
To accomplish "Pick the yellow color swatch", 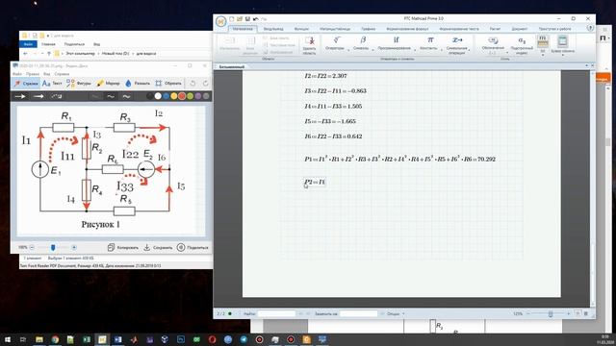I will click(173, 96).
